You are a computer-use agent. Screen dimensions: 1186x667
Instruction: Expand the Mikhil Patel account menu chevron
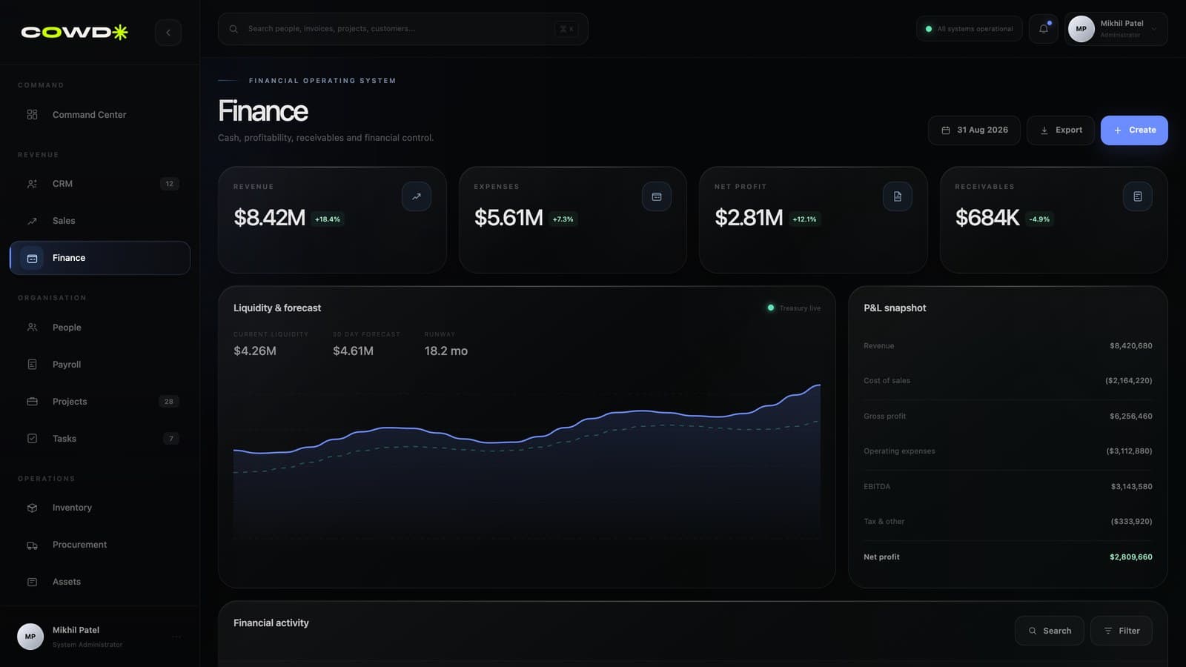[x=1154, y=29]
